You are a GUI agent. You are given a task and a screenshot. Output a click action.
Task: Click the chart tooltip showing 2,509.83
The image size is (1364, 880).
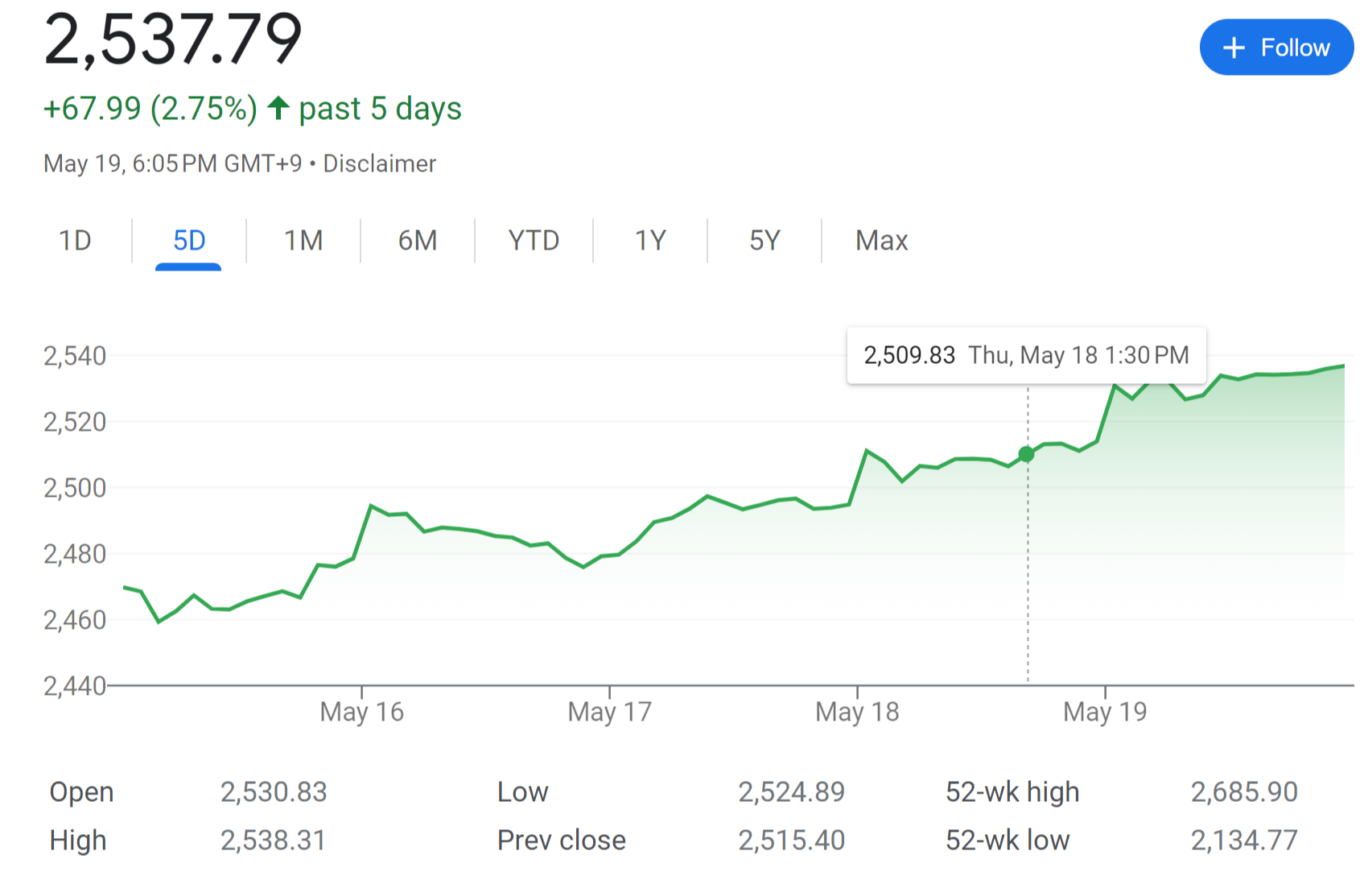1026,355
